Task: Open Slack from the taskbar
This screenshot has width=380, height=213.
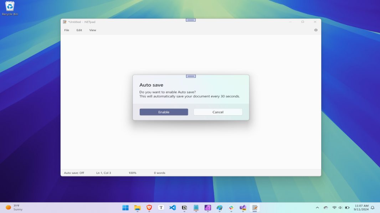Action: (231, 208)
